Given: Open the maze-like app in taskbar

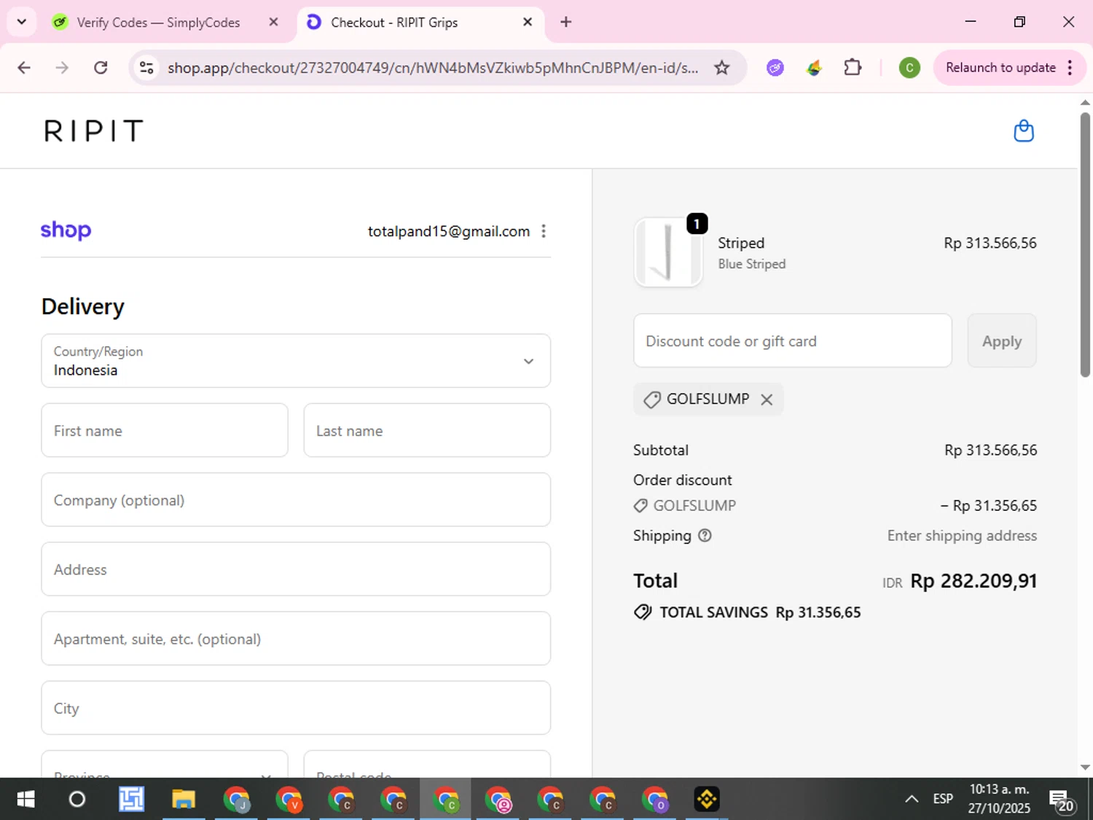Looking at the screenshot, I should (x=131, y=800).
